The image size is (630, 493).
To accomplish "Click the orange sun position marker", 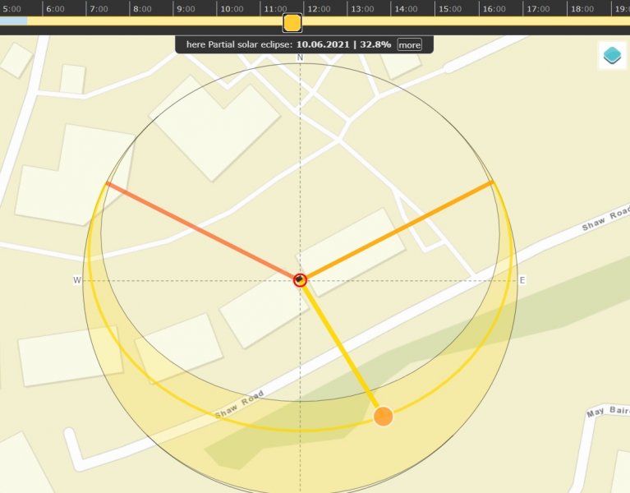I will click(x=383, y=417).
